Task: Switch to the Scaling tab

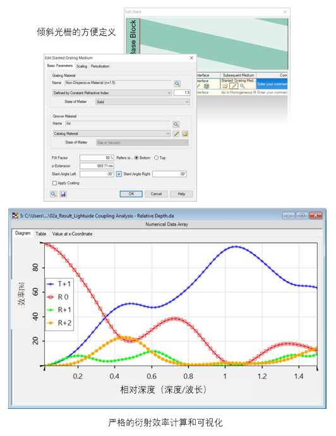Action: pyautogui.click(x=81, y=66)
